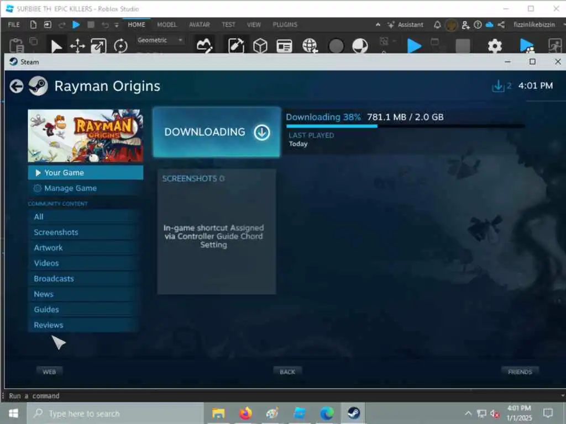
Task: Select the Studio Move tool
Action: coord(77,46)
